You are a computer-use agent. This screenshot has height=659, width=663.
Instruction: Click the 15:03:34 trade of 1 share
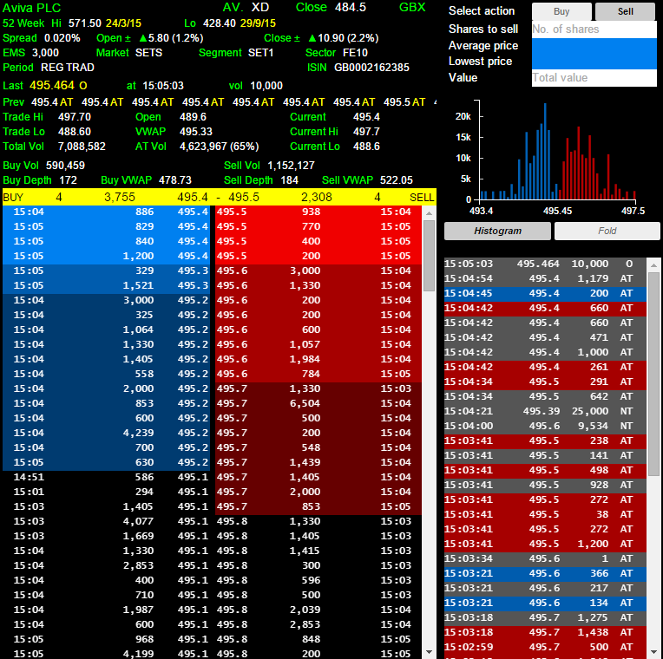coord(545,558)
